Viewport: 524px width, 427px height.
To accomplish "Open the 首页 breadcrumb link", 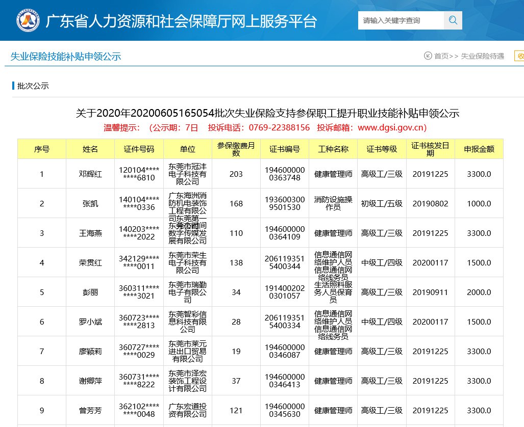I will pyautogui.click(x=441, y=56).
